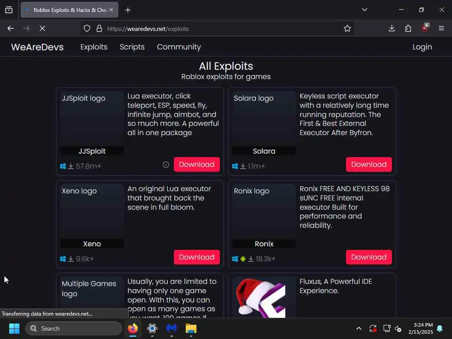This screenshot has height=339, width=452.
Task: Click the Windows icon on Ronix card
Action: pos(235,259)
